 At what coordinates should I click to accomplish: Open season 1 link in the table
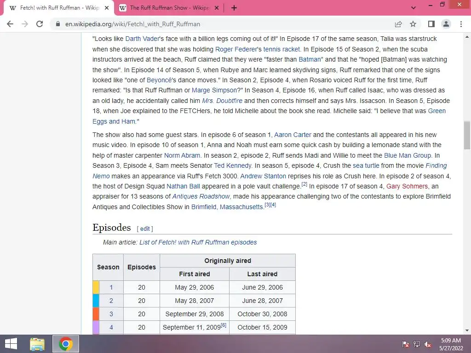click(x=111, y=288)
